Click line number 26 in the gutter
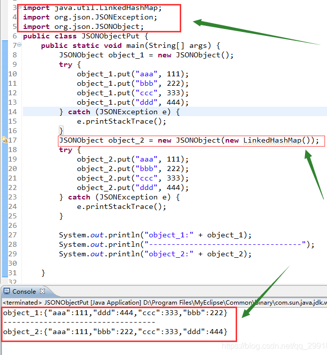This screenshot has width=327, height=355. 12,225
